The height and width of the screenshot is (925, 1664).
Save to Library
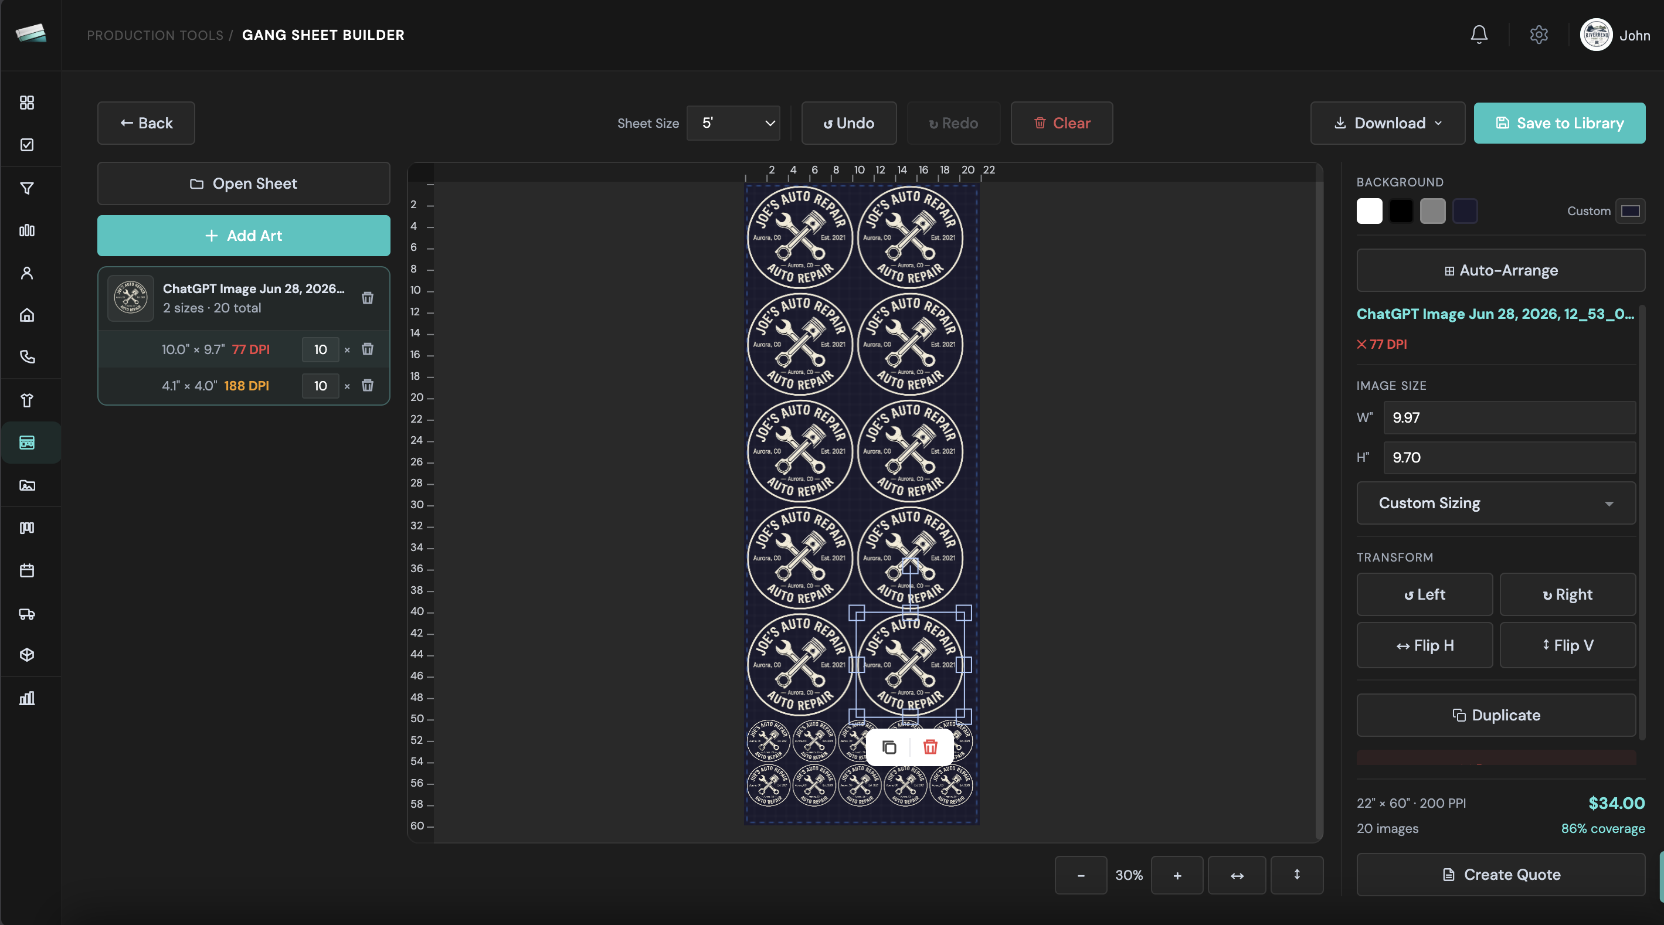pyautogui.click(x=1560, y=123)
